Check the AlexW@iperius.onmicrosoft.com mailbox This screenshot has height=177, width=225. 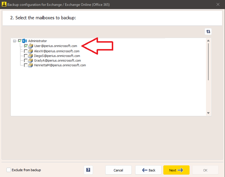coord(26,51)
